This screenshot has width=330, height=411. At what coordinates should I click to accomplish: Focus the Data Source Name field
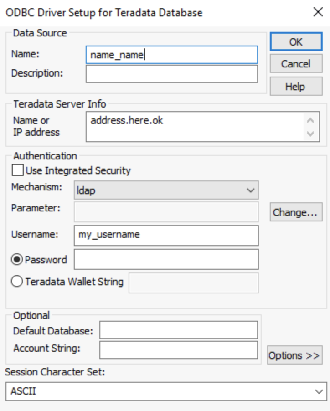coord(171,55)
